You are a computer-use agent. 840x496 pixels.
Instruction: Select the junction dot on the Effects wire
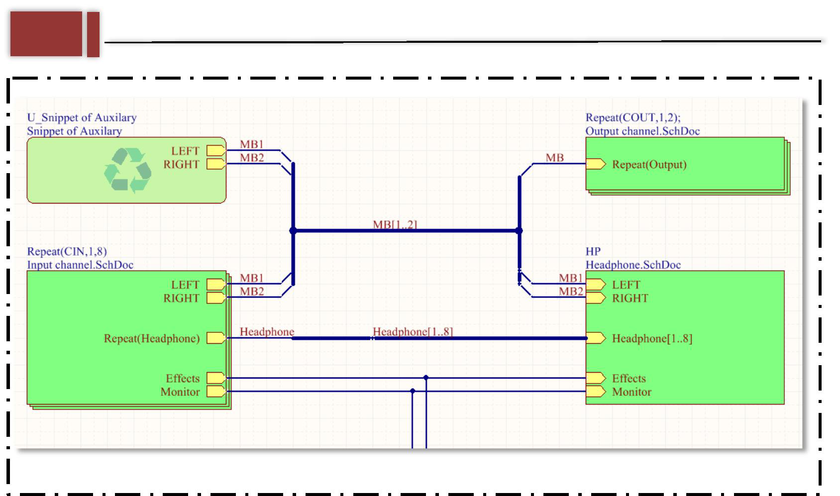pos(426,378)
